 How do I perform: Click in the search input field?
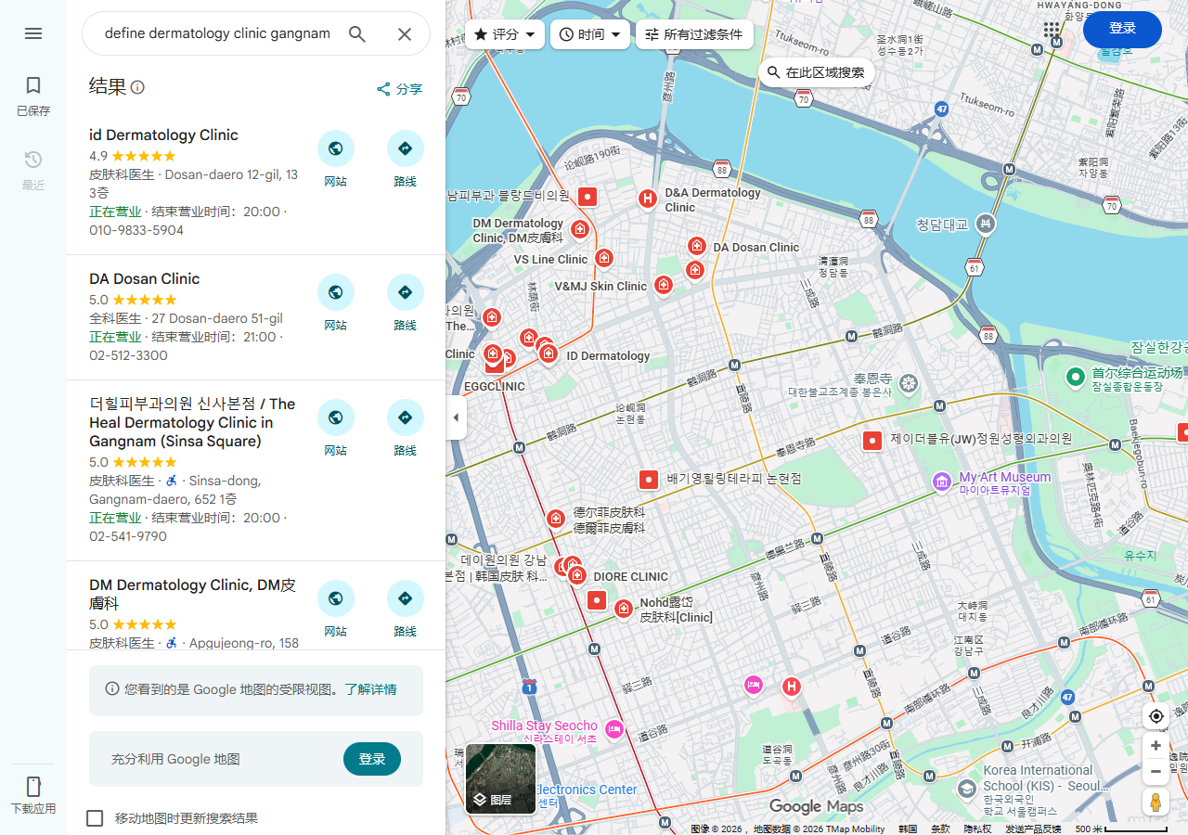pos(217,34)
